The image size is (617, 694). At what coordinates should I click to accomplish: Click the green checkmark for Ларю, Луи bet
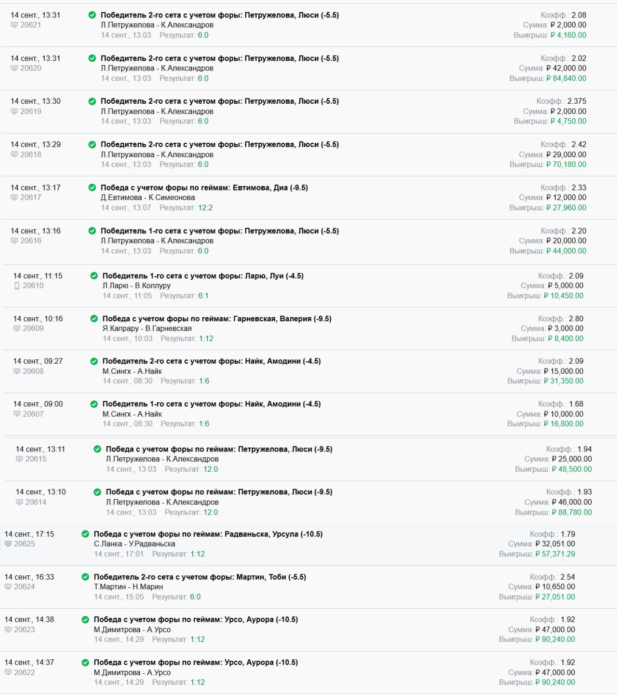pos(94,276)
